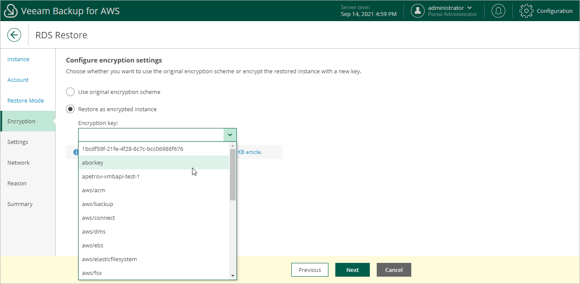Choose the aws/connect key
Screen dimensions: 580x284
tap(154, 218)
